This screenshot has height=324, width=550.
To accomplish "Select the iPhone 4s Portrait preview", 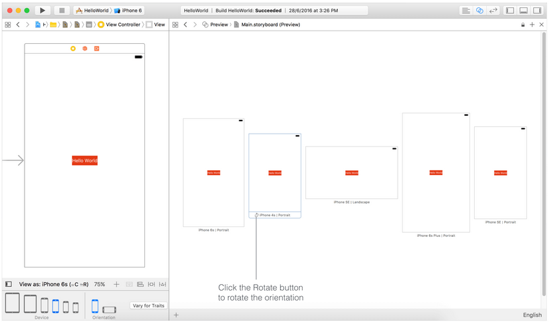I will coord(275,173).
